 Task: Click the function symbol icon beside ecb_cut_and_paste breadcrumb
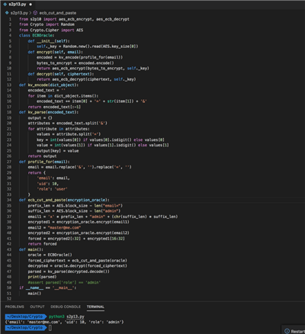point(35,13)
